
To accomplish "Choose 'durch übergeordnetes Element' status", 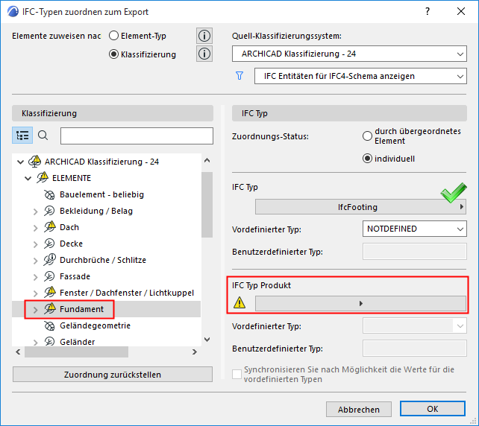I will pos(367,136).
